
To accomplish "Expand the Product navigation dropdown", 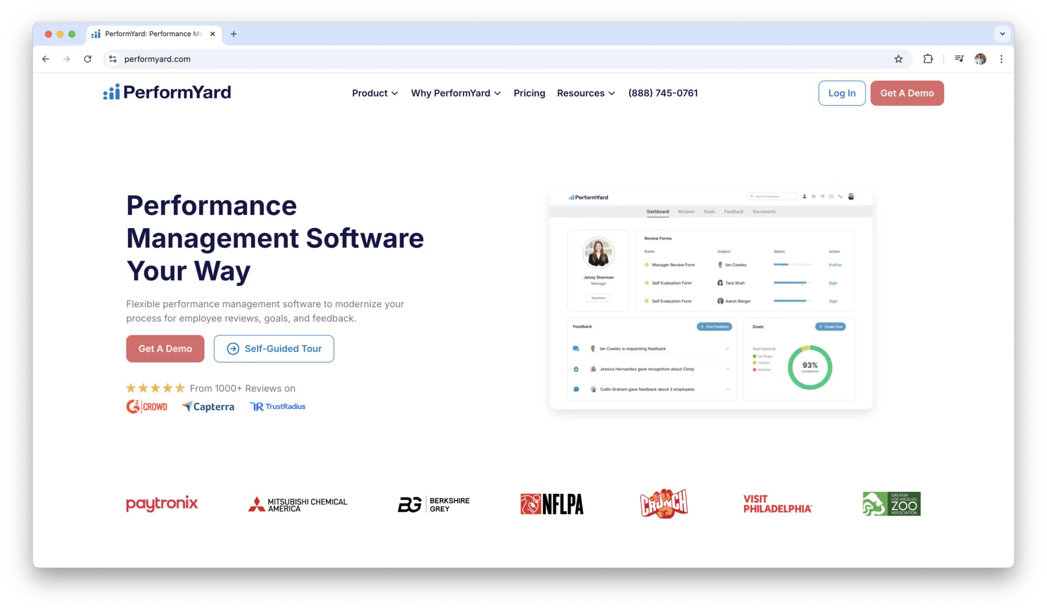I will tap(375, 93).
